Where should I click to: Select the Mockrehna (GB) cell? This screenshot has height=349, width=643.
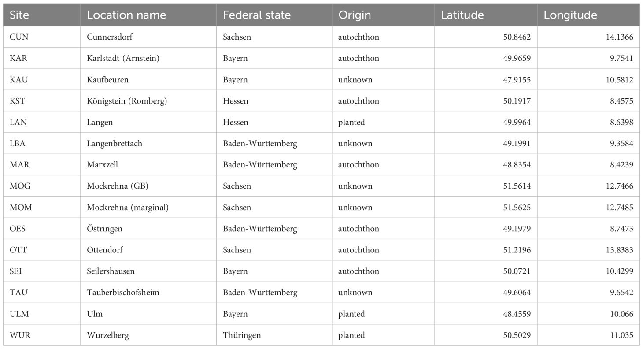118,186
